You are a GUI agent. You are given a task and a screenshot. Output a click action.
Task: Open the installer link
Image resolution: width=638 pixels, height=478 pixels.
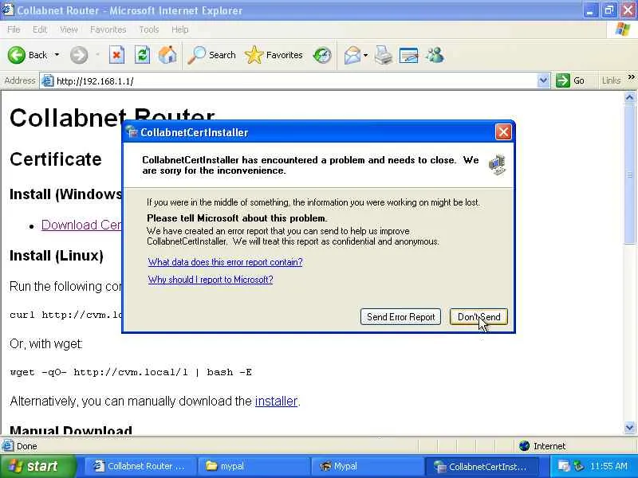(276, 402)
